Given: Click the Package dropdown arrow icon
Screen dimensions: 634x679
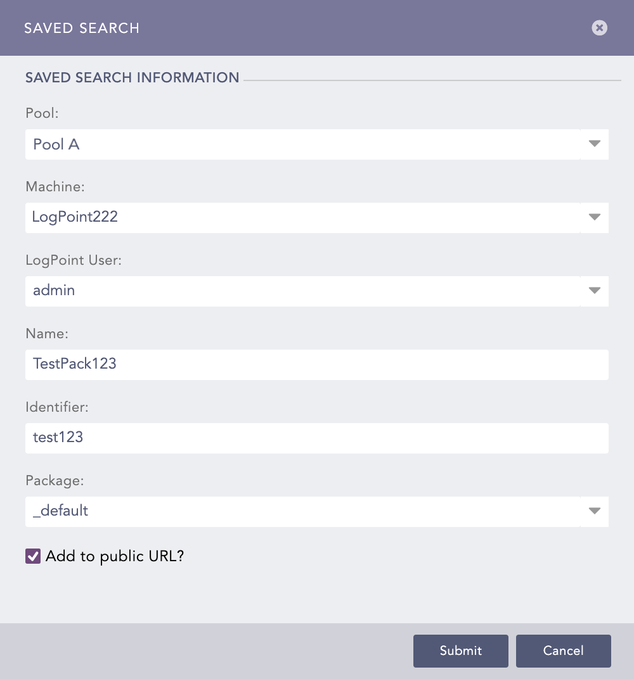Looking at the screenshot, I should pyautogui.click(x=594, y=511).
